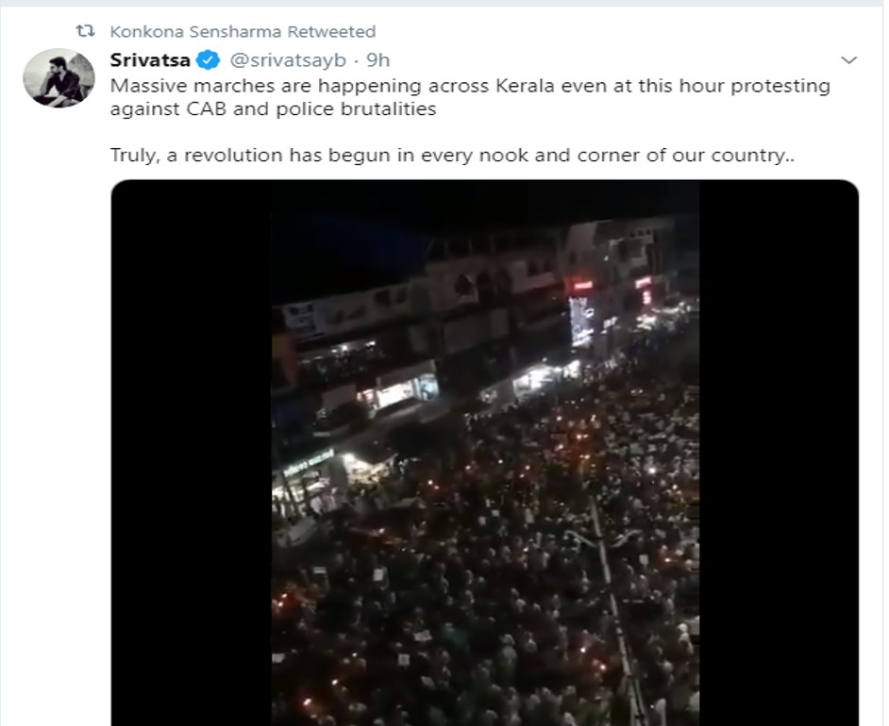Click the blue verified badge
The image size is (889, 726).
pyautogui.click(x=208, y=60)
